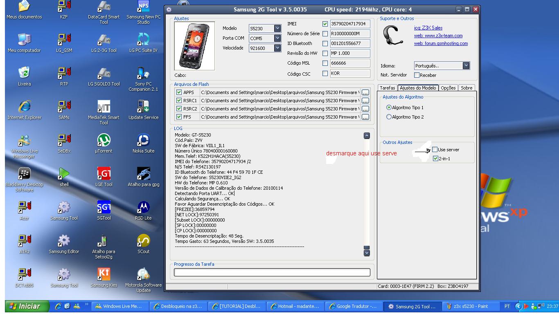Uncheck the APPS flash file checkbox
This screenshot has width=559, height=314.
179,92
